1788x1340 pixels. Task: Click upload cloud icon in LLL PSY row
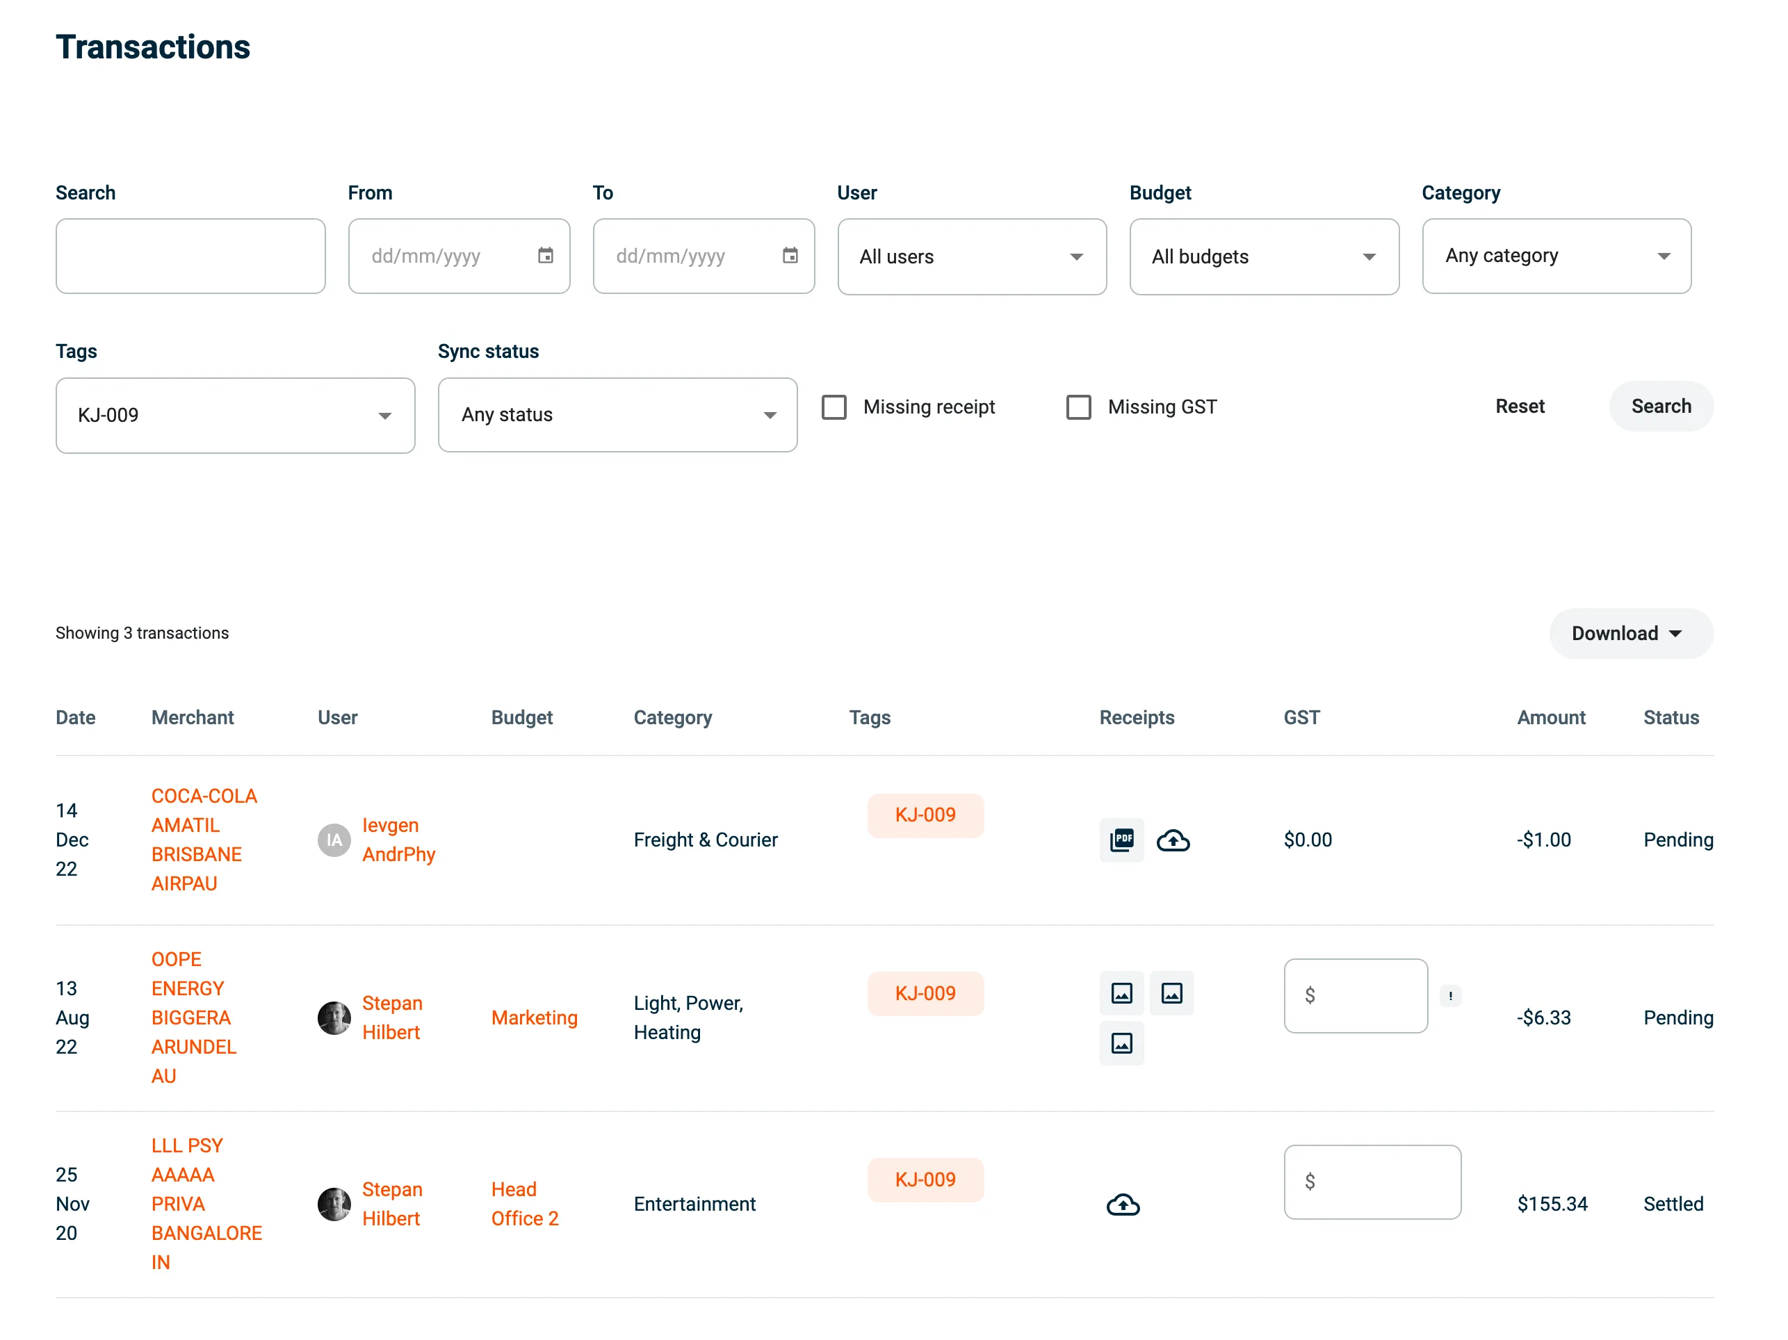(1122, 1204)
